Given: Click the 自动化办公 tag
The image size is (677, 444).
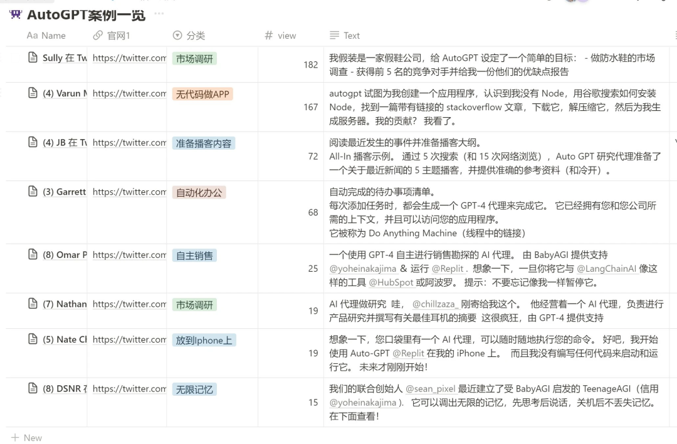Looking at the screenshot, I should 199,192.
